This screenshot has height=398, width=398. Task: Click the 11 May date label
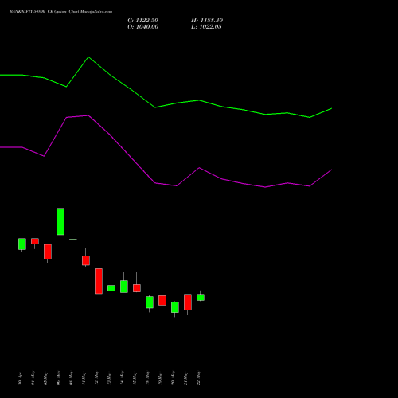84,378
